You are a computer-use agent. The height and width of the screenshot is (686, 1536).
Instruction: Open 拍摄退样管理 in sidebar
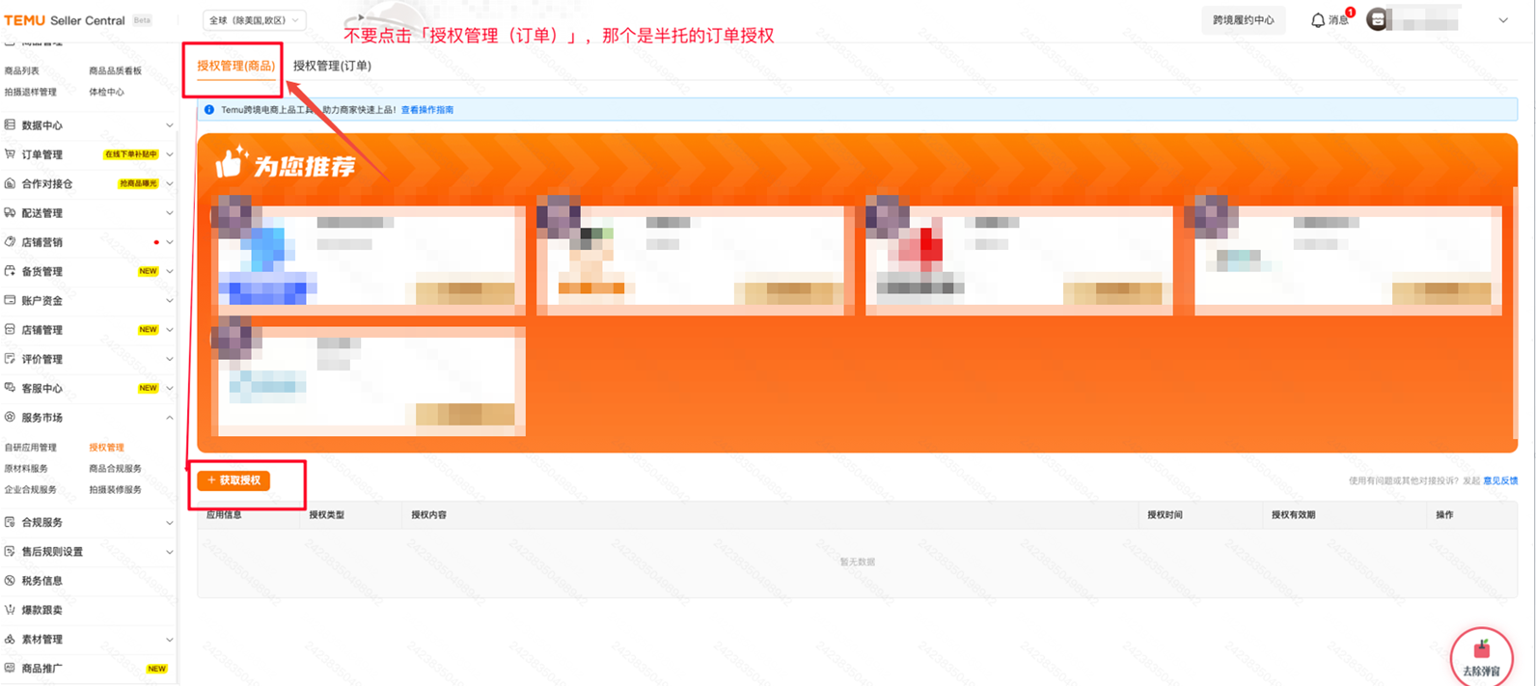31,93
